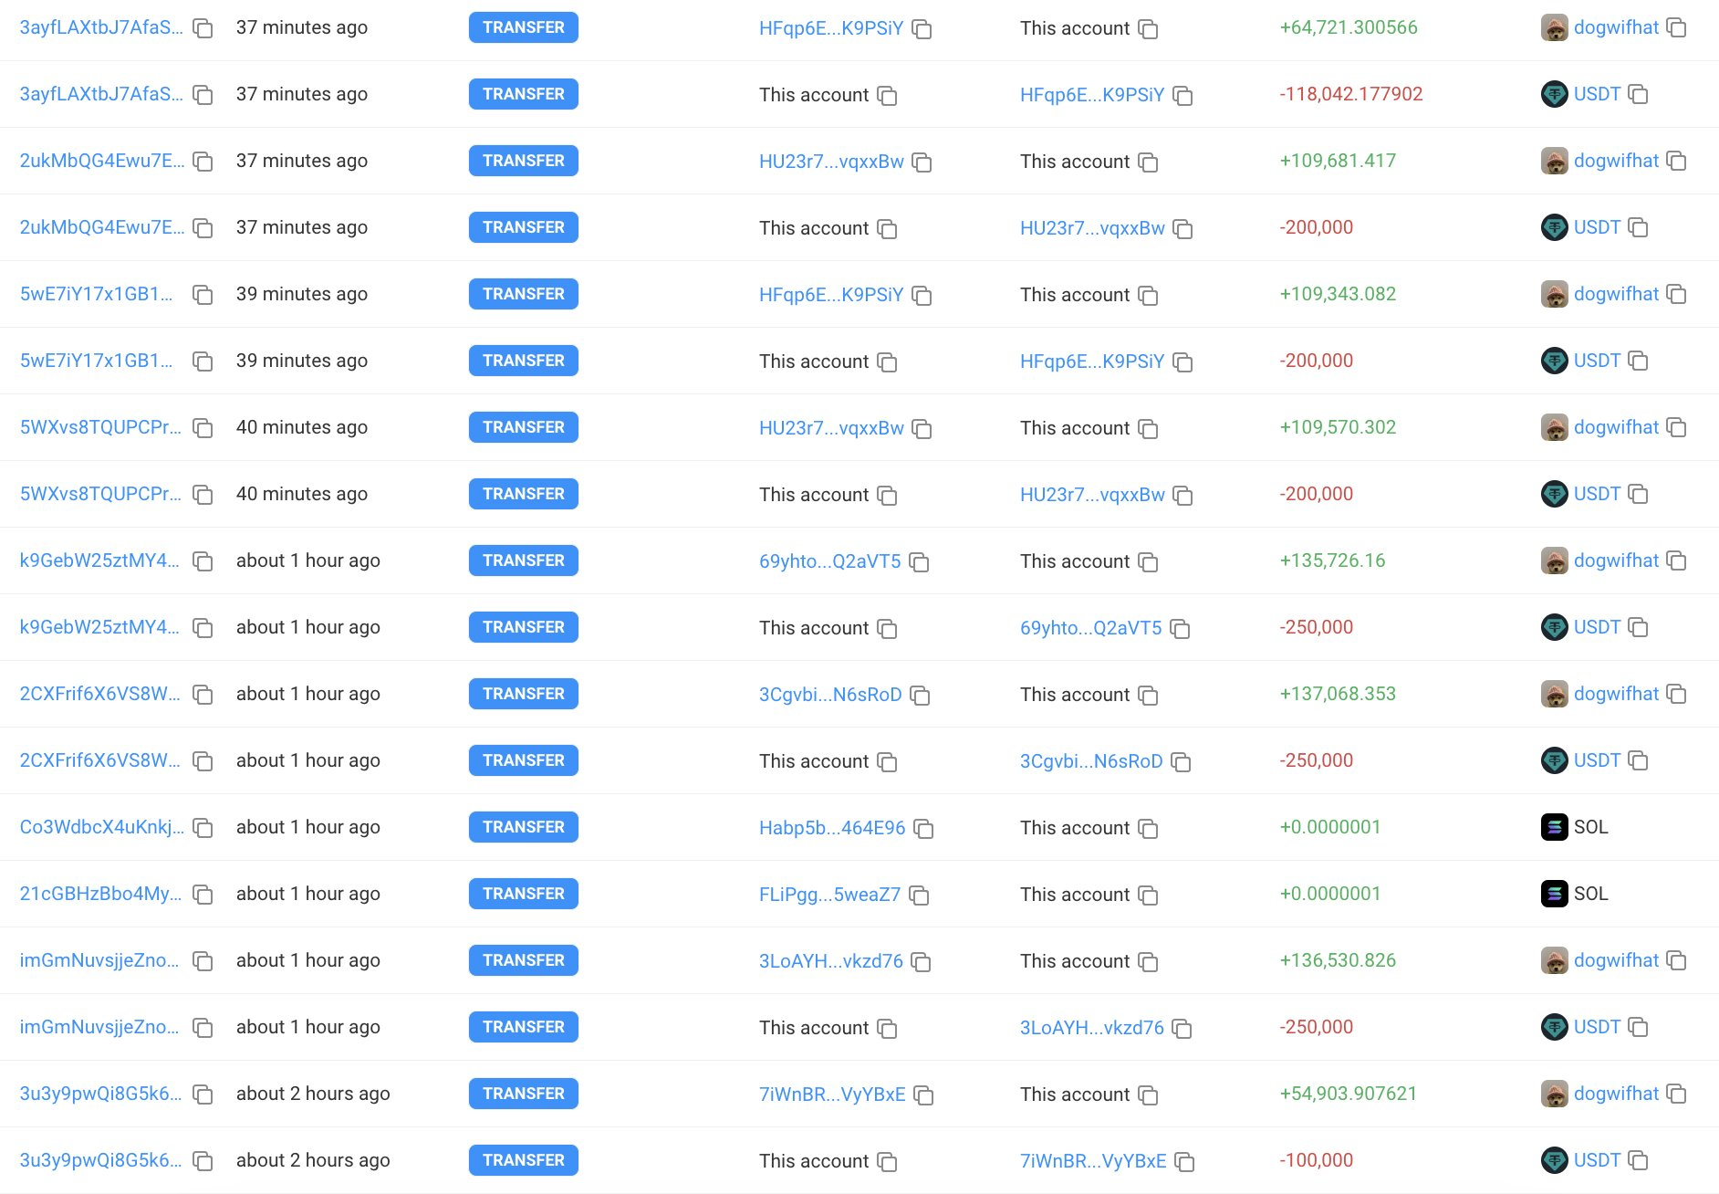The width and height of the screenshot is (1719, 1194).
Task: Click dogwifhat token logo in +64,721.300566 row
Action: (x=1555, y=28)
